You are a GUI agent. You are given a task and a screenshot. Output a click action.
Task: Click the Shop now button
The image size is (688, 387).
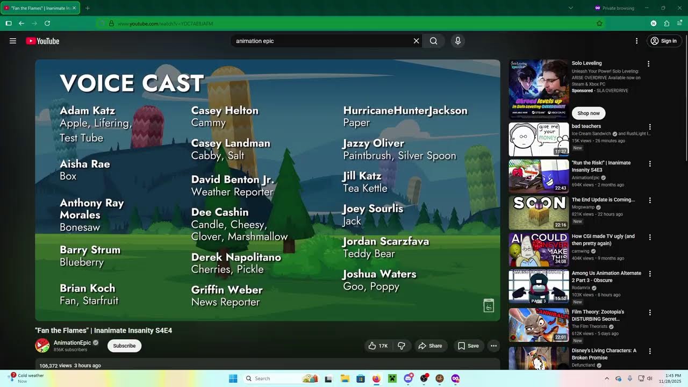(x=589, y=113)
